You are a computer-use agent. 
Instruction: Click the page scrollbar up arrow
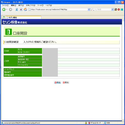(123, 20)
